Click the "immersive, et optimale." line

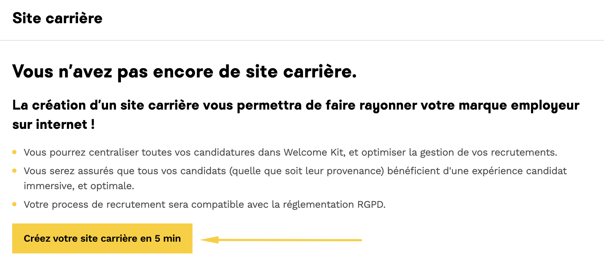point(79,186)
